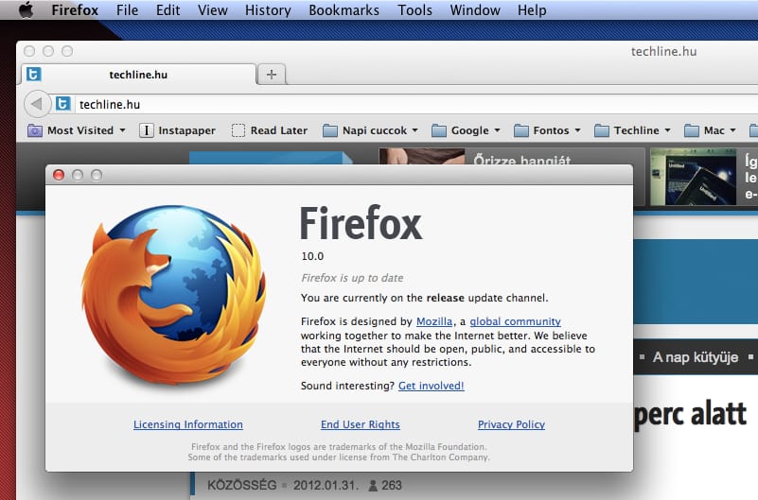The image size is (758, 500).
Task: Open the Edit menu
Action: [x=167, y=9]
